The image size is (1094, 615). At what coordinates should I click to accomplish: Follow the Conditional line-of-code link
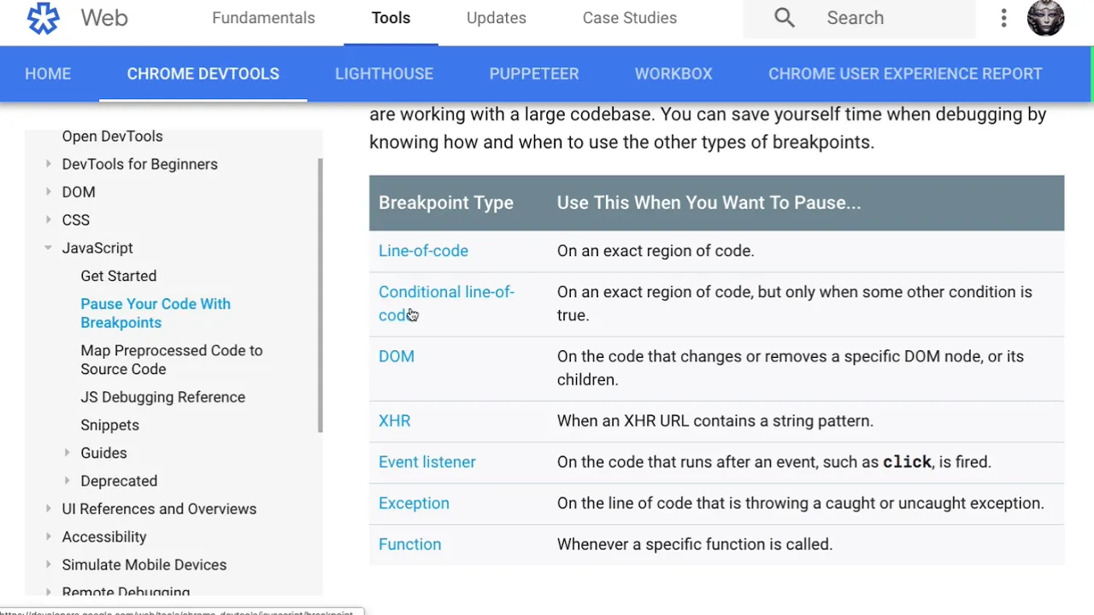(446, 303)
